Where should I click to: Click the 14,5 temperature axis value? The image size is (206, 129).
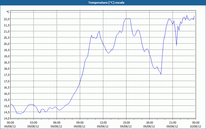(x=7, y=112)
